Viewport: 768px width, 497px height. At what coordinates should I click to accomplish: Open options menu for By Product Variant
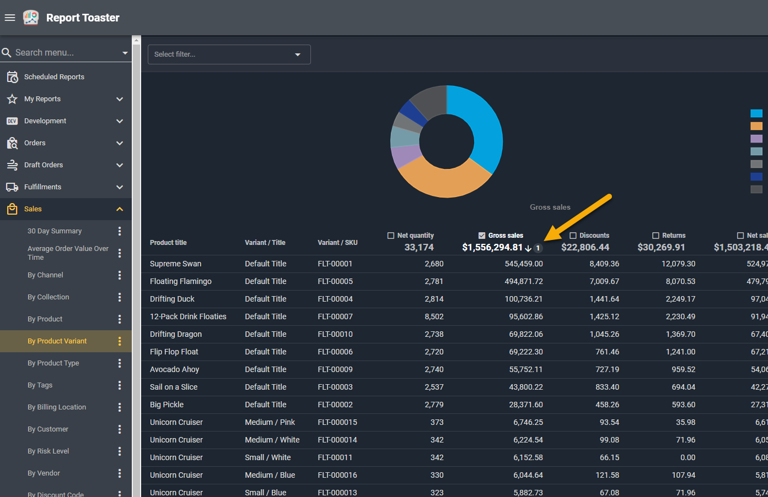[120, 341]
